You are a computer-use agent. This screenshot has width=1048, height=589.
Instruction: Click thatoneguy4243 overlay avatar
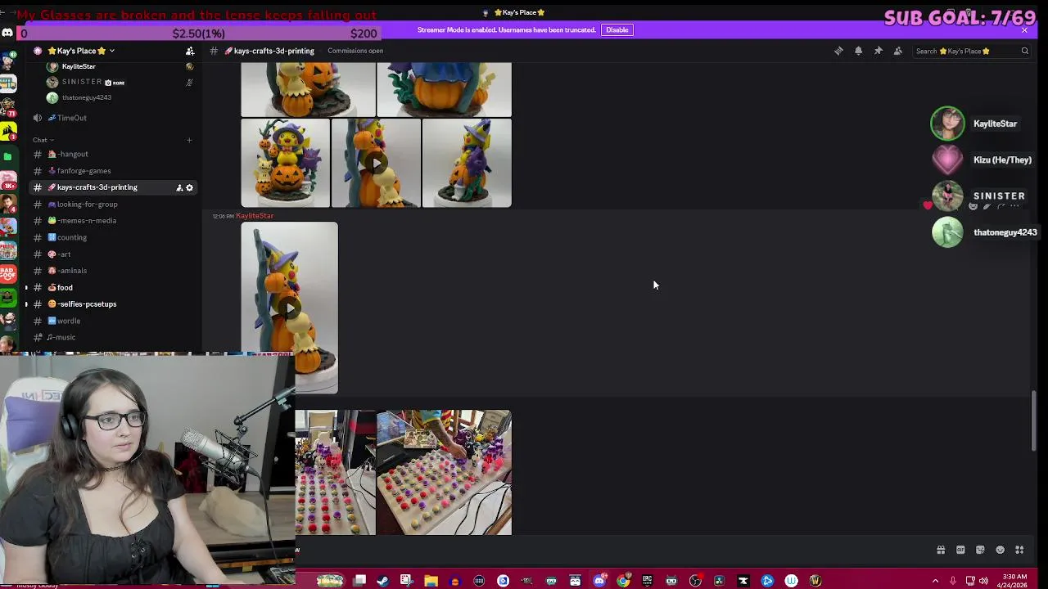(947, 232)
